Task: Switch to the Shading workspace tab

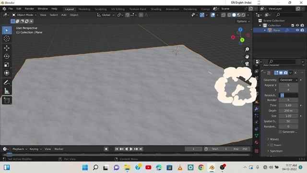Action: tap(156, 9)
